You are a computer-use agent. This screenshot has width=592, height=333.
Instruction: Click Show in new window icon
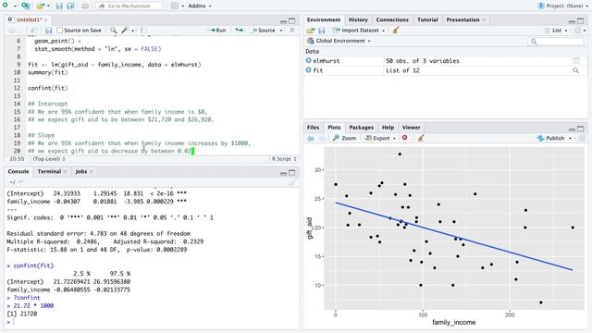pos(34,31)
